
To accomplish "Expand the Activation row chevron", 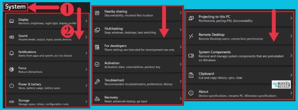I will click(x=180, y=64).
